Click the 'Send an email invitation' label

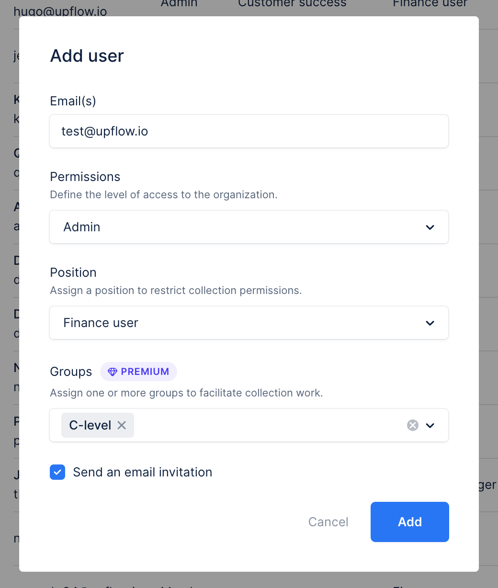click(142, 472)
